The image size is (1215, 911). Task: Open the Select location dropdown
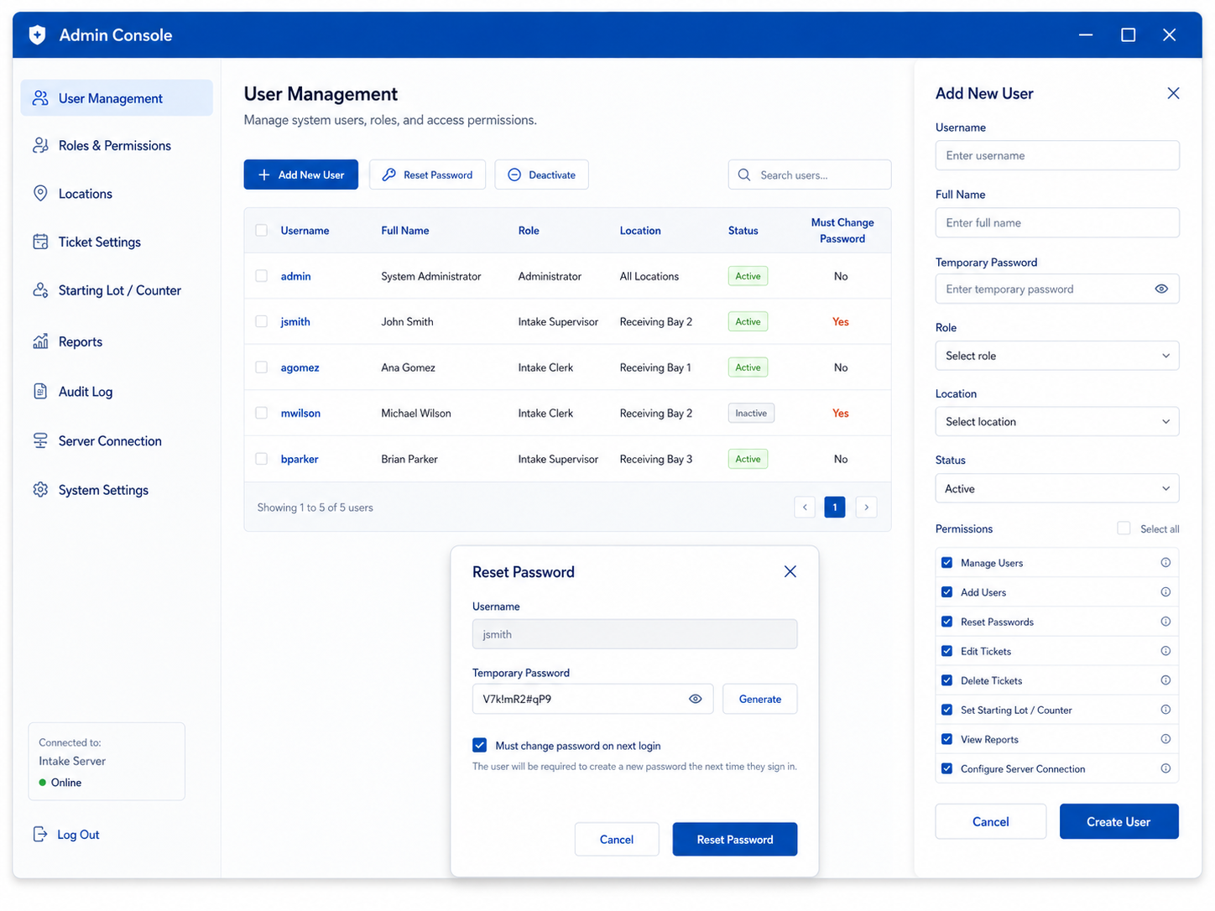[1057, 422]
